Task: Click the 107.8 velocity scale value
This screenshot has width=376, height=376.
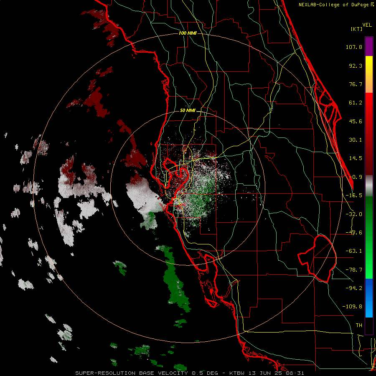Action: pos(354,47)
